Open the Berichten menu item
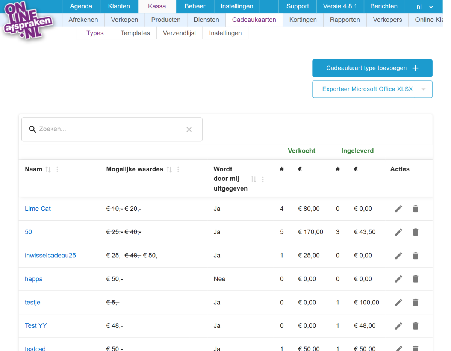This screenshot has width=451, height=351. tap(384, 6)
